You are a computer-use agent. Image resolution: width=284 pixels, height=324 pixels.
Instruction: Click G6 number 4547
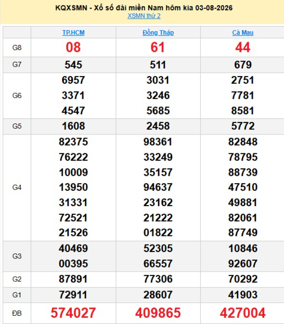click(73, 111)
